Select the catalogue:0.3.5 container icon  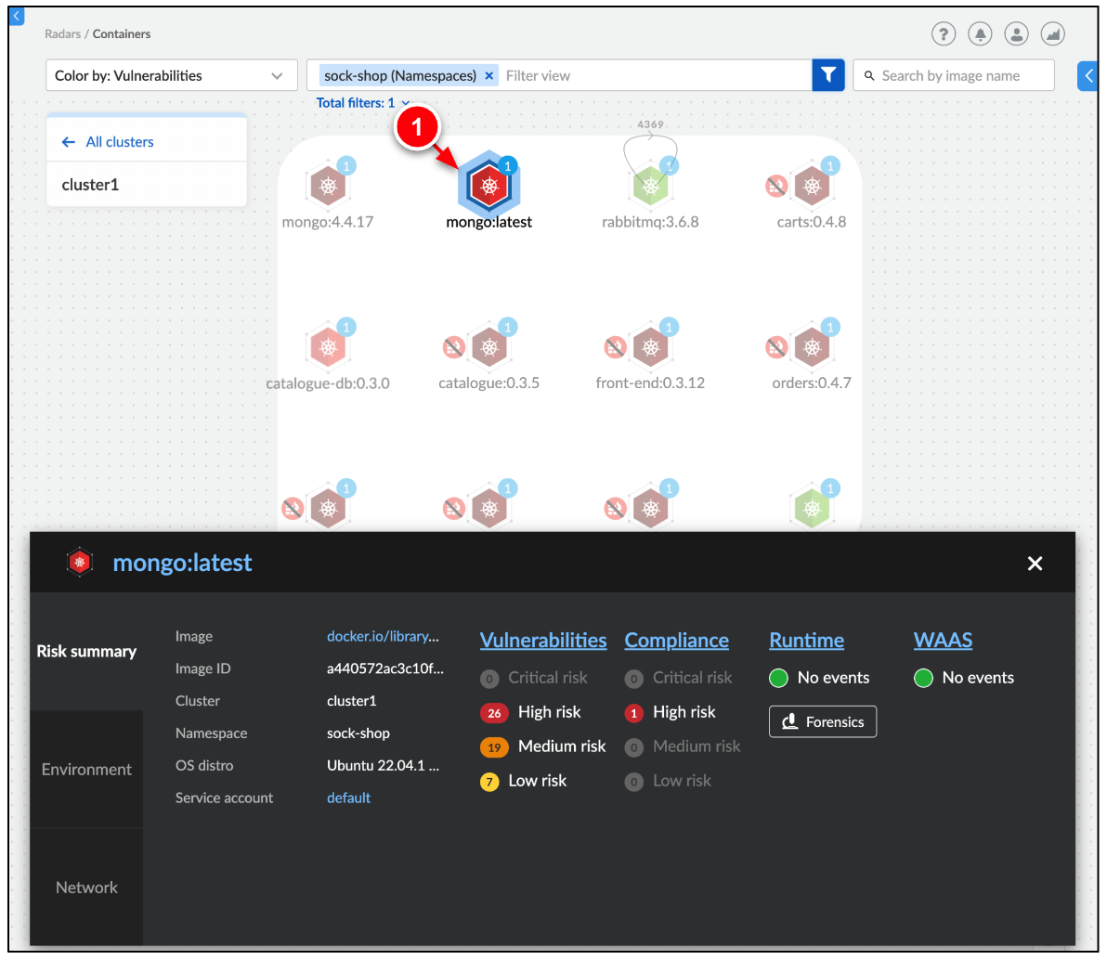[x=489, y=346]
